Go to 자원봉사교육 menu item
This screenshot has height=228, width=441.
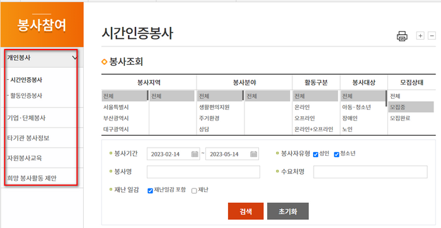(25, 158)
